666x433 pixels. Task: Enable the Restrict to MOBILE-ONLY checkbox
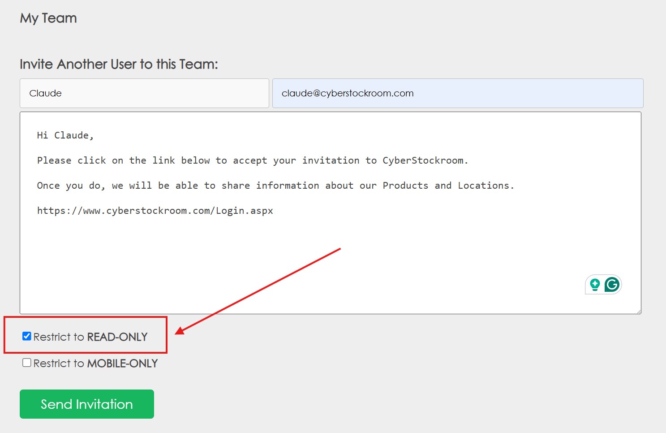pyautogui.click(x=27, y=363)
